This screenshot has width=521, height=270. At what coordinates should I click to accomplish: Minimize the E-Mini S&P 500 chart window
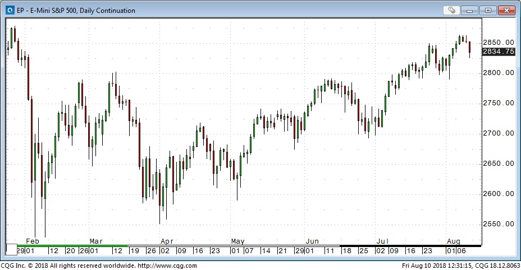(x=469, y=10)
